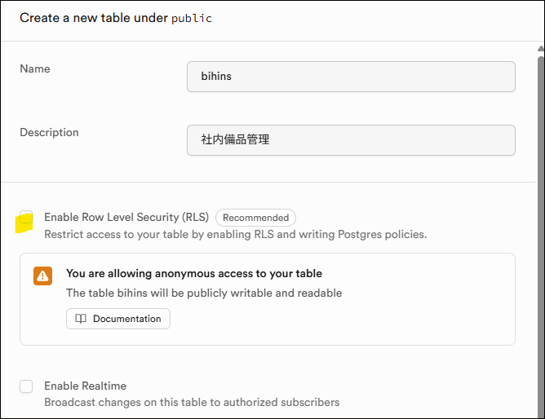Screen dimensions: 545x419
Task: Enable the Row Level Security checkbox
Action: tap(25, 220)
